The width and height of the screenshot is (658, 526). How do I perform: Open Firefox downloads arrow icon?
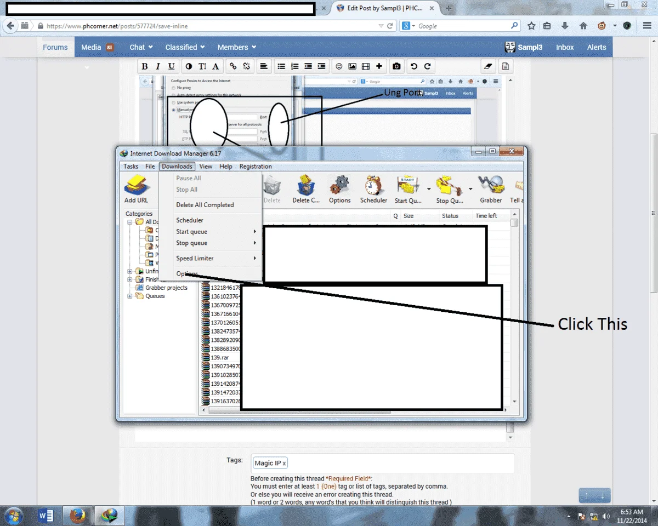pyautogui.click(x=565, y=26)
